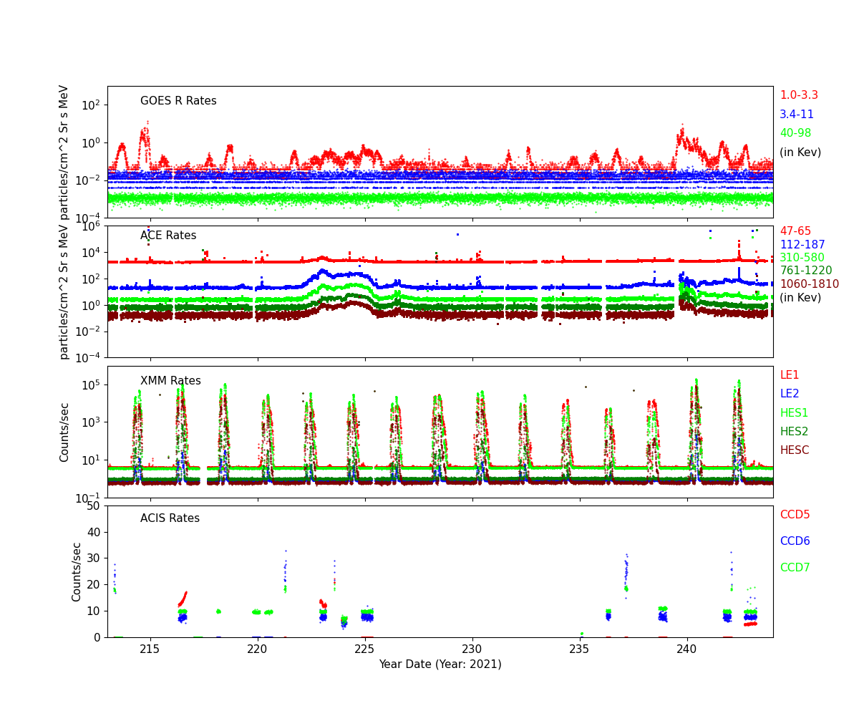Click the blue CCD6 legend label
The image size is (859, 716).
tap(795, 541)
